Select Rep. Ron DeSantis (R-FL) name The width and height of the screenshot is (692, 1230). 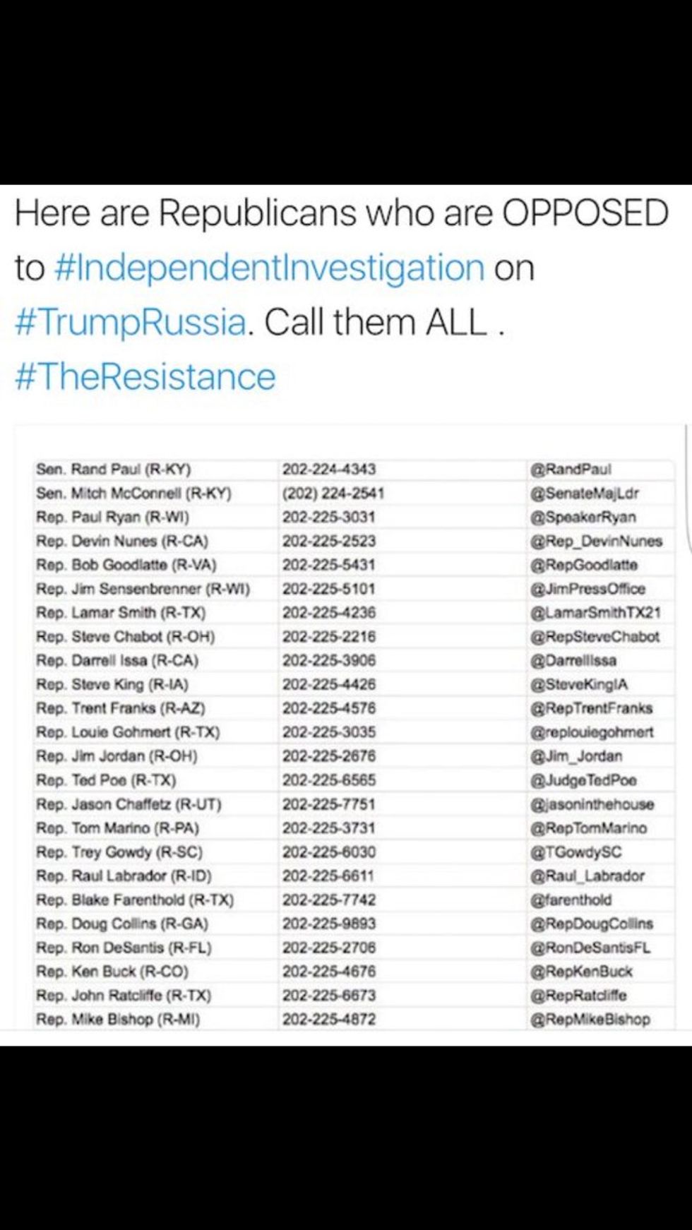[124, 948]
